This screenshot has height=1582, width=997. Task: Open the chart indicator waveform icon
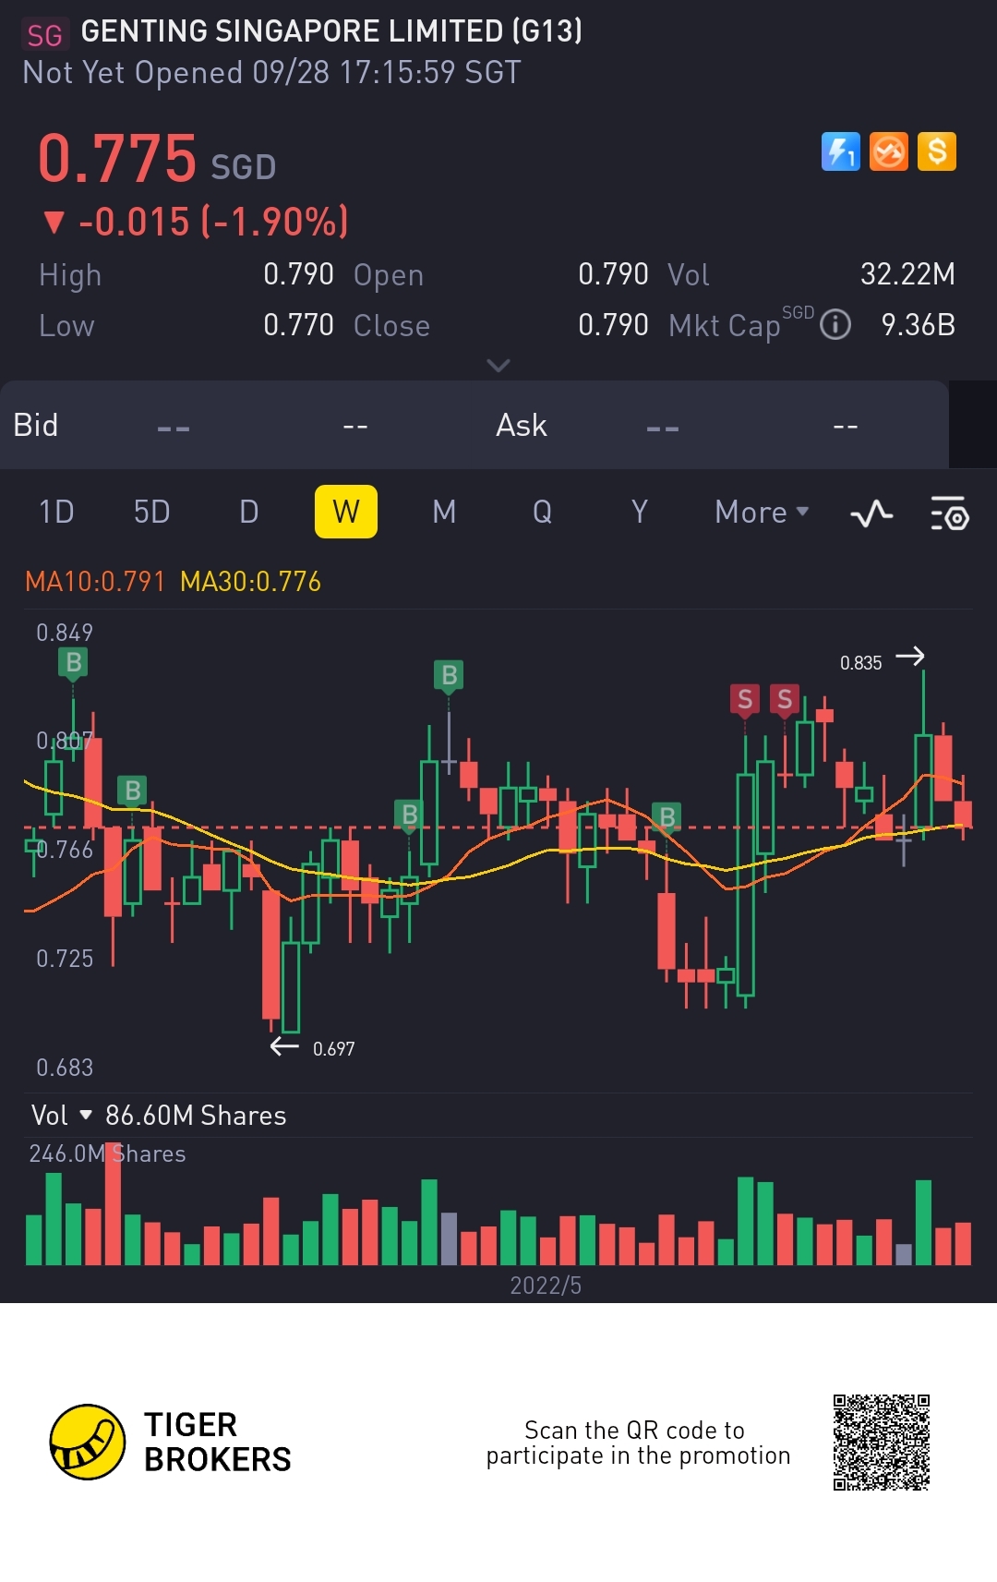[x=871, y=513]
